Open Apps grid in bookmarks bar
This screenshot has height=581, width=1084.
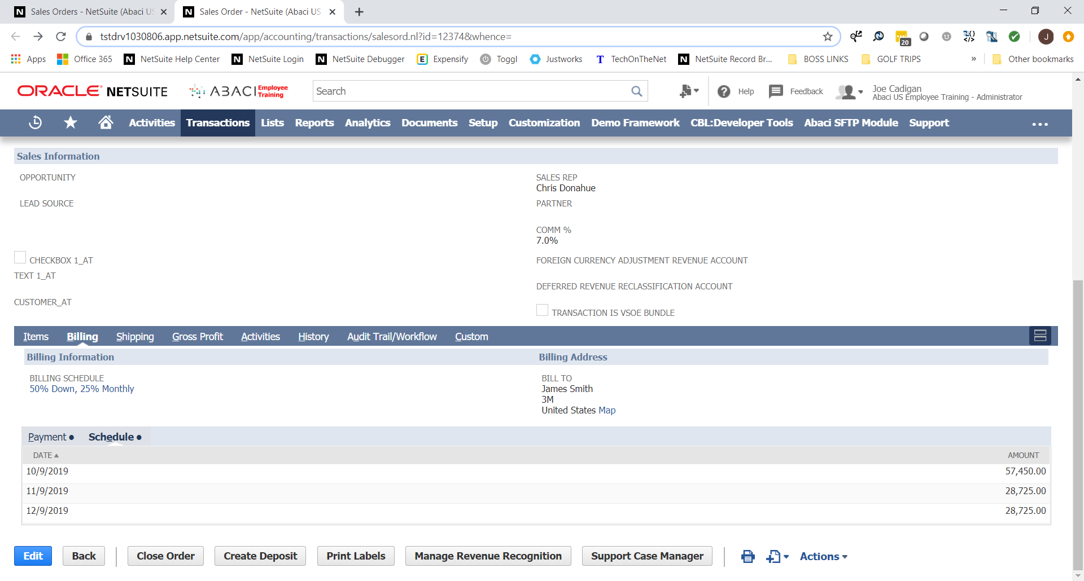pyautogui.click(x=28, y=59)
